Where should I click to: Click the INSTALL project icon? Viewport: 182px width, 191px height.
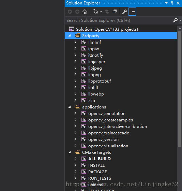coord(84,165)
